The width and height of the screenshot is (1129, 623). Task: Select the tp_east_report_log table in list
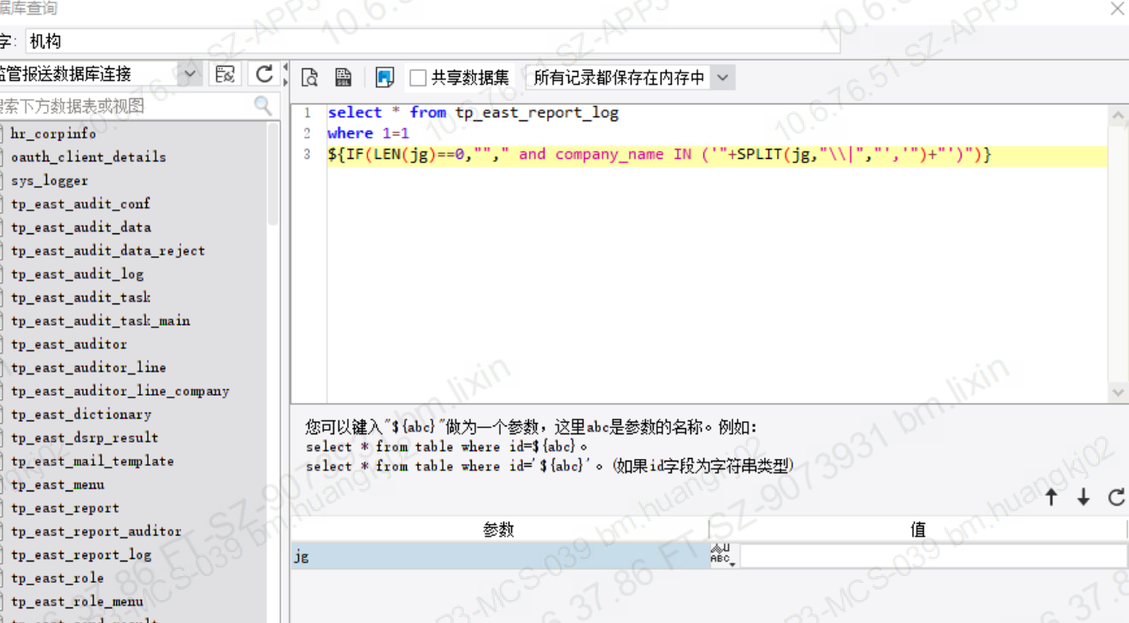pos(80,555)
